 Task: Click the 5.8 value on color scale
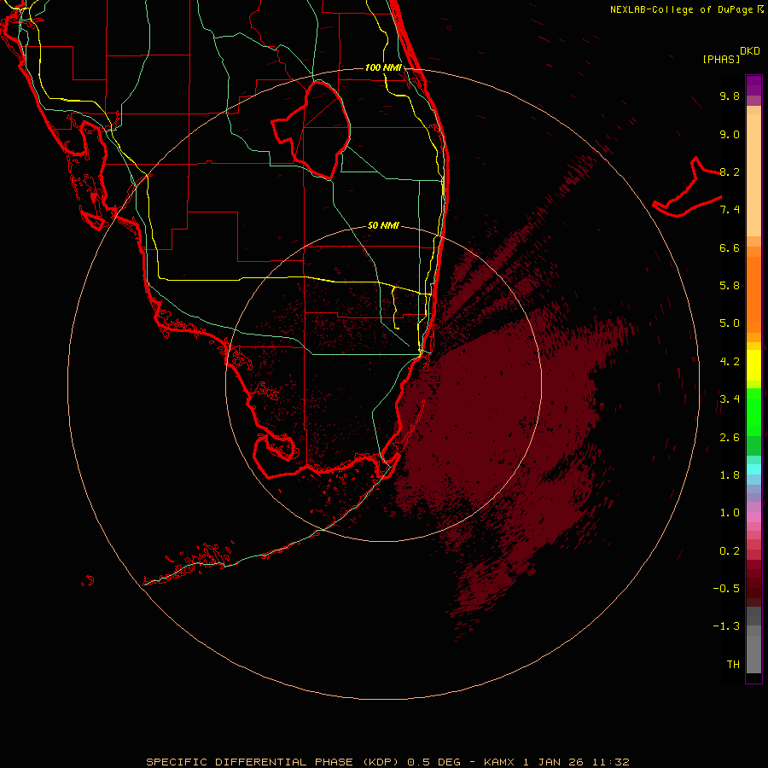point(730,286)
